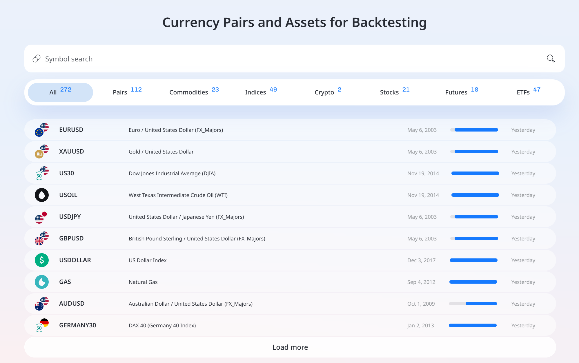The image size is (579, 363).
Task: Click the AUDUSD flag pair icon
Action: coord(42,304)
